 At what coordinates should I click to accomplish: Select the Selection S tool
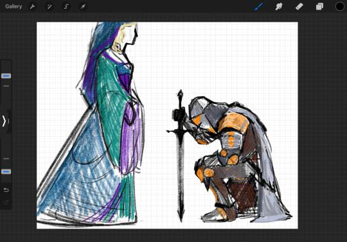coord(66,6)
